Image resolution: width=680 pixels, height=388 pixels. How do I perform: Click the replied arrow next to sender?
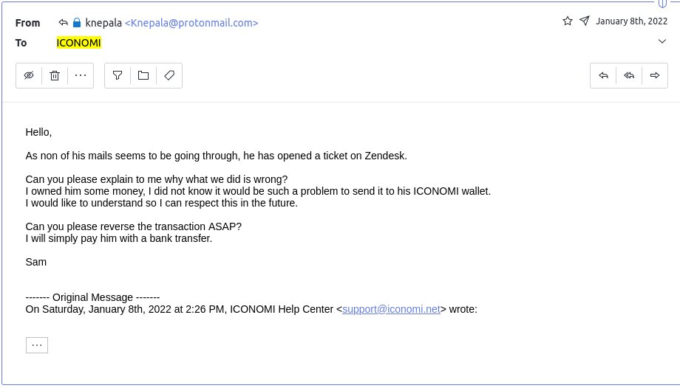tap(64, 23)
